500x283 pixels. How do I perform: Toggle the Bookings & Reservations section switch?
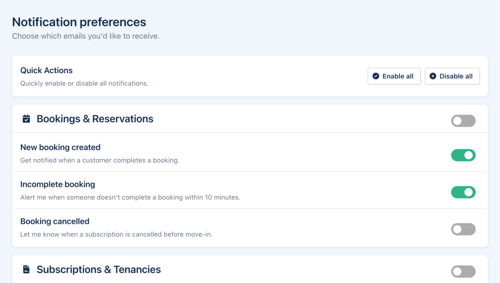[x=463, y=121]
